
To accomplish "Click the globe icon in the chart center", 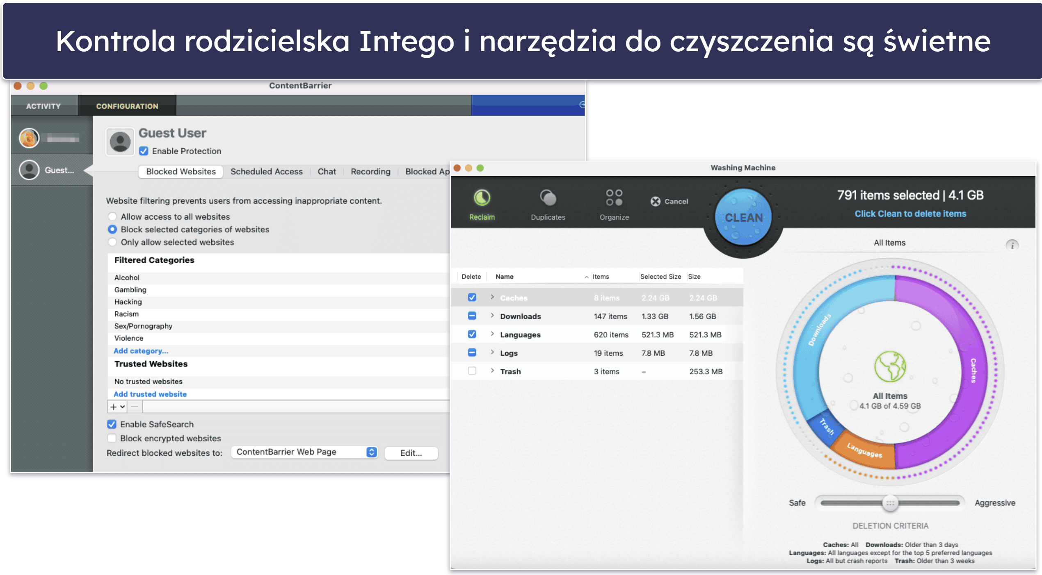I will (889, 366).
